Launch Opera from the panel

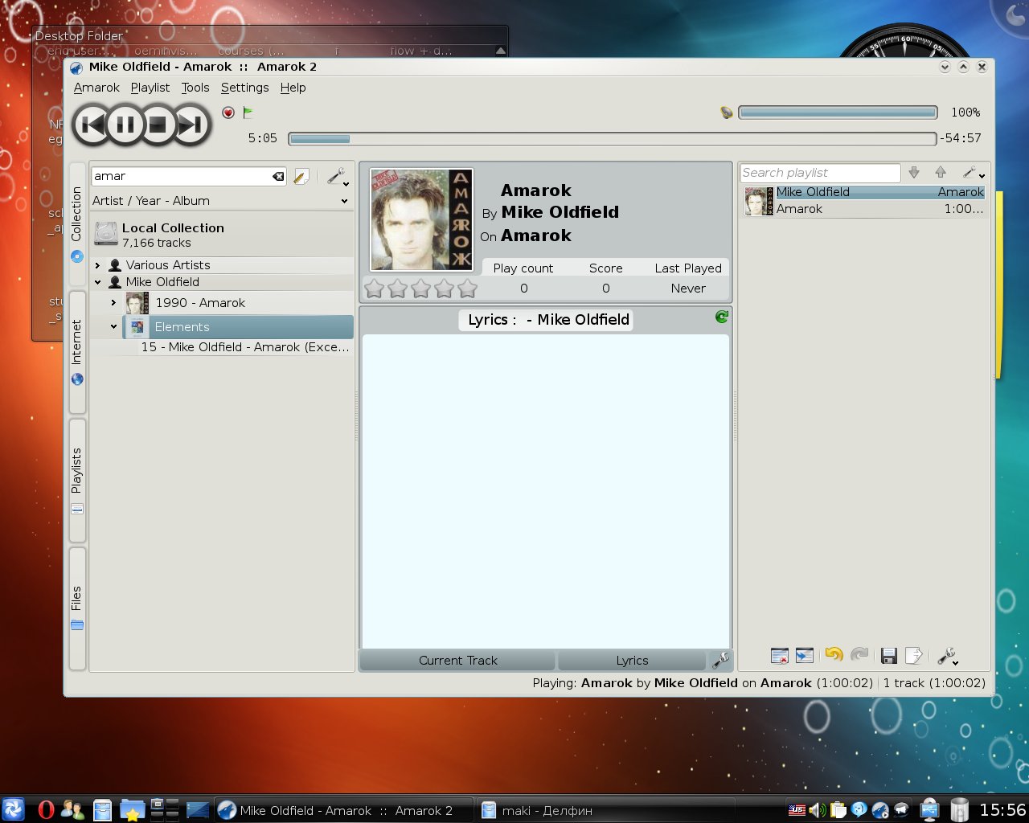(46, 810)
